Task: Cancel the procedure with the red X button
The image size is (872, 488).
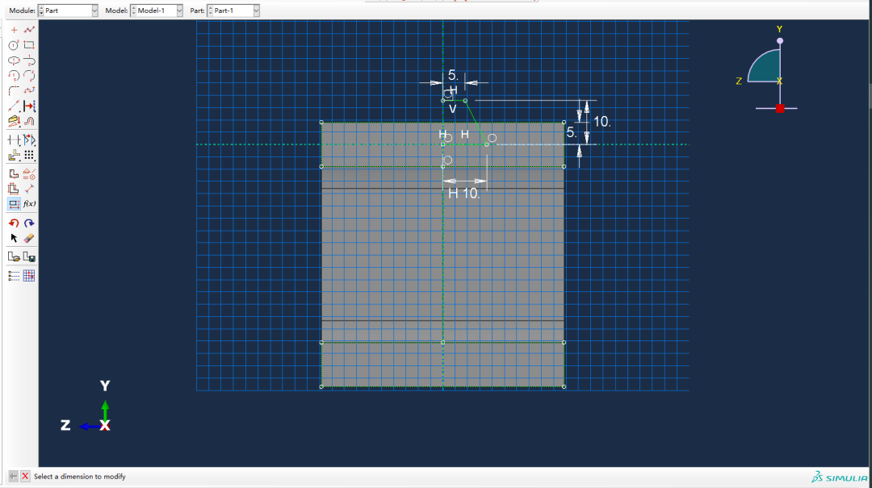Action: 25,477
